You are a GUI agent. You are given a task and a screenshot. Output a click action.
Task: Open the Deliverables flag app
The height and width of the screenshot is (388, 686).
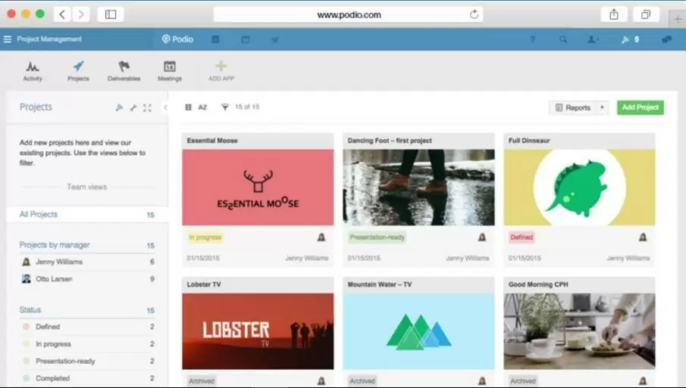[x=124, y=71]
